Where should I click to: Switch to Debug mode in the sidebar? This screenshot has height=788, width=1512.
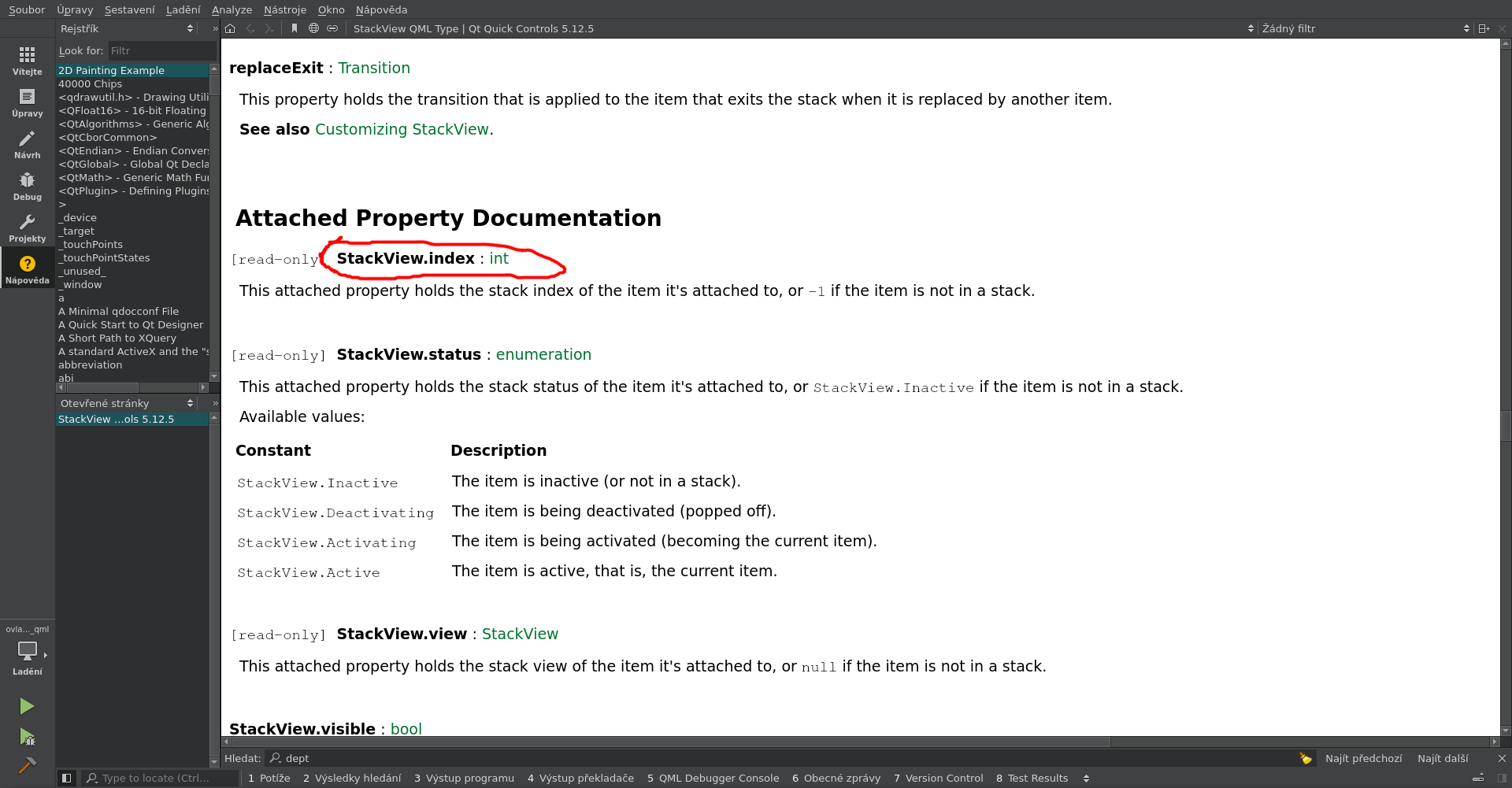click(27, 187)
